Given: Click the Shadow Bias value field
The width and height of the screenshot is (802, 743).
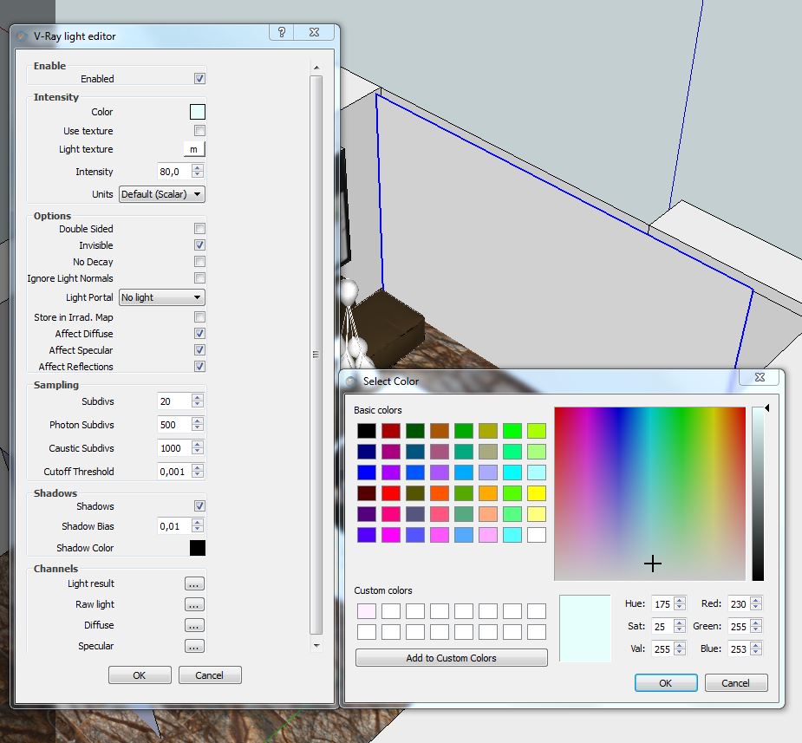Looking at the screenshot, I should (174, 526).
